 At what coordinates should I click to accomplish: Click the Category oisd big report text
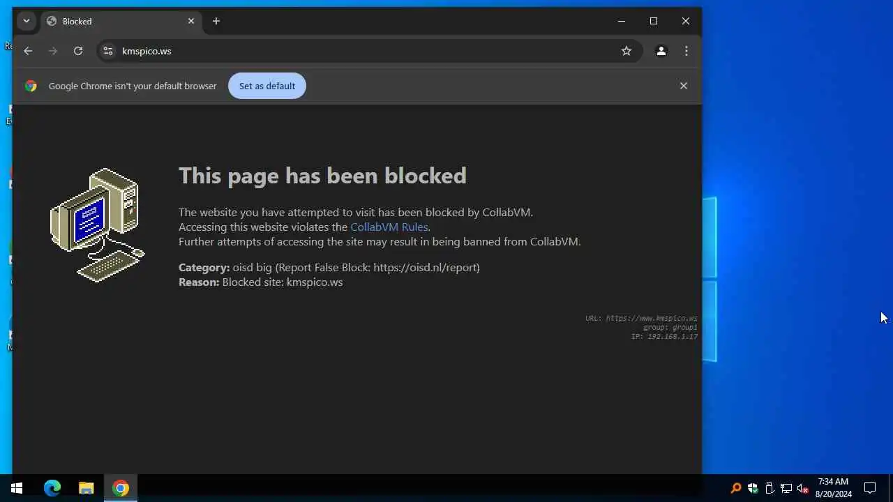(x=329, y=268)
